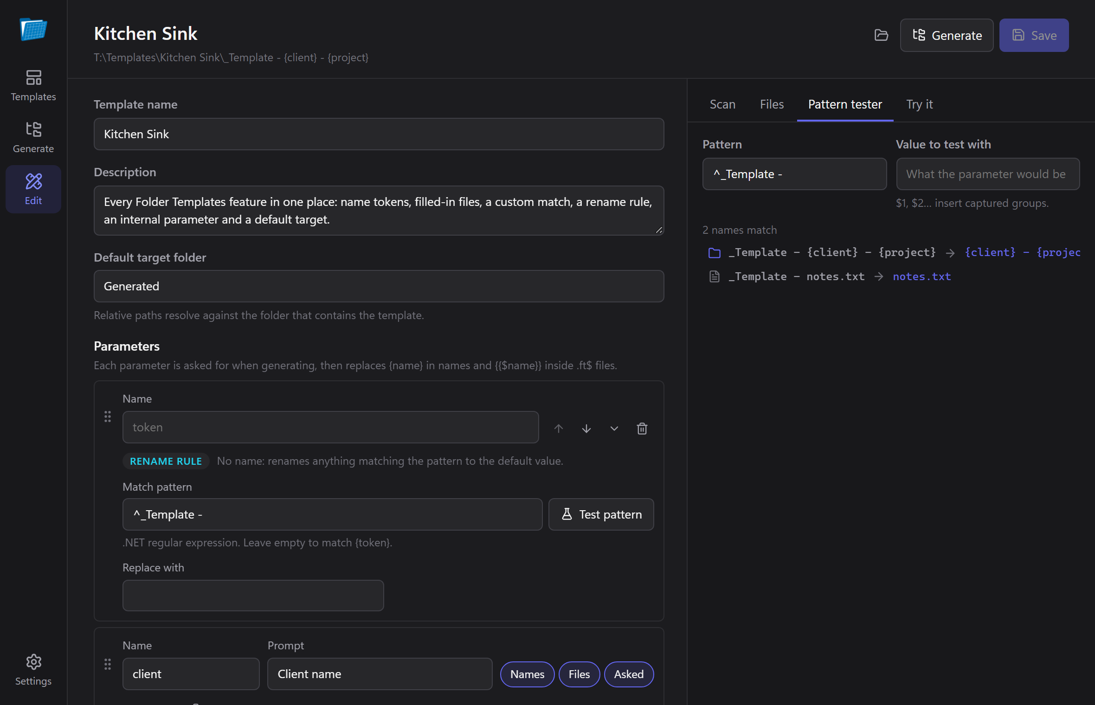
Task: Click the Replace with input
Action: (253, 596)
